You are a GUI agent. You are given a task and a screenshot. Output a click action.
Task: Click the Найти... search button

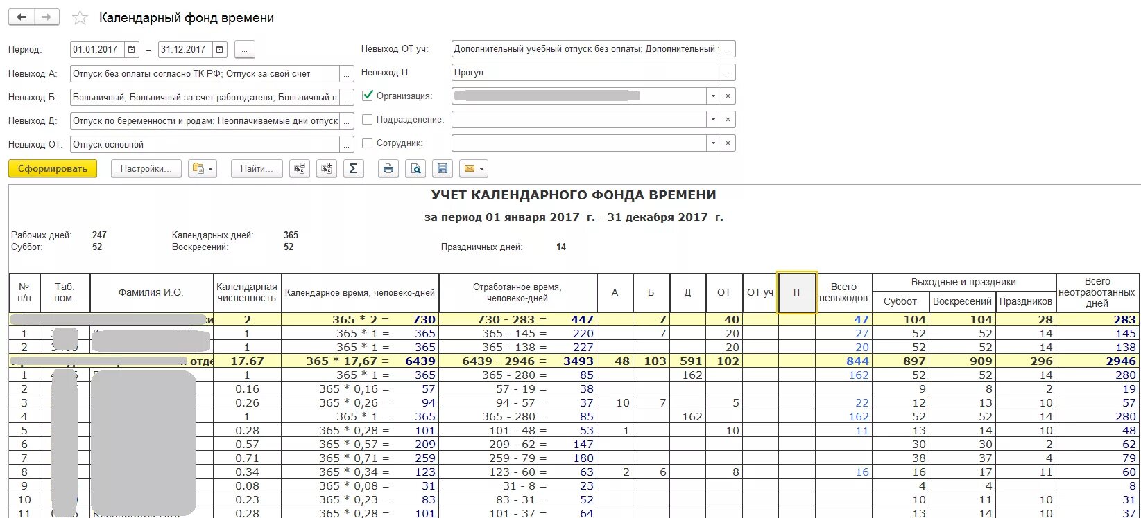point(257,168)
